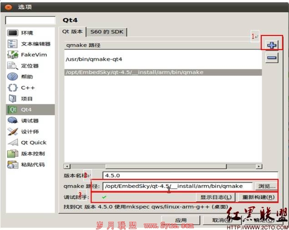Click the qmake 路径 column header
289x230 pixels.
pyautogui.click(x=162, y=45)
